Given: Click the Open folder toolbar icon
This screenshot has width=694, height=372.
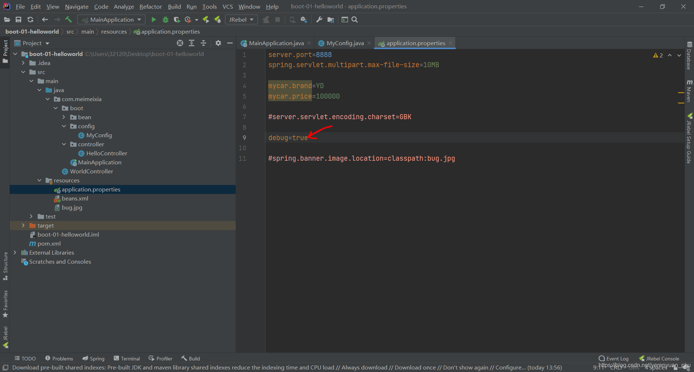Looking at the screenshot, I should point(7,20).
